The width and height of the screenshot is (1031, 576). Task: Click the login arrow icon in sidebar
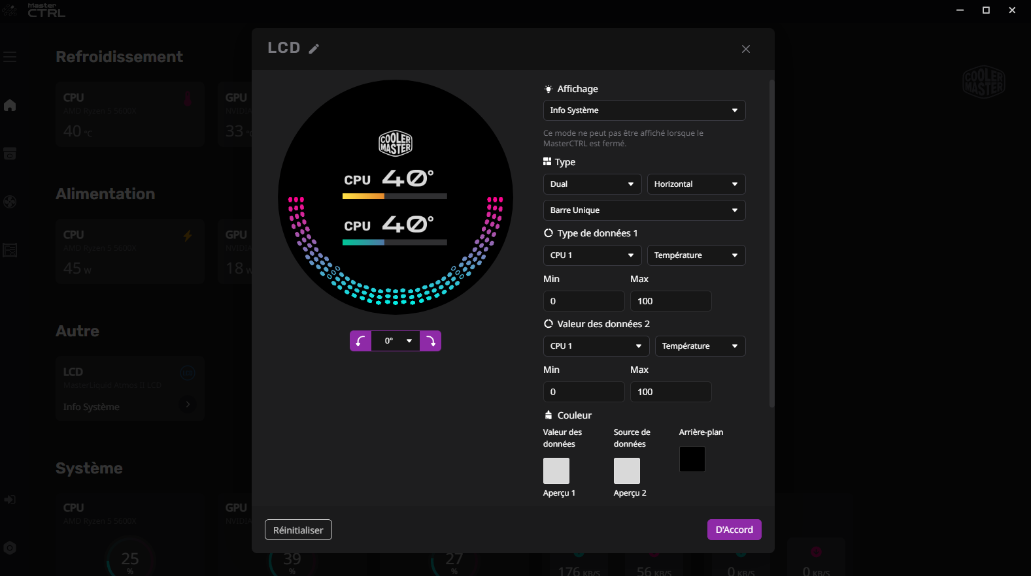point(10,500)
